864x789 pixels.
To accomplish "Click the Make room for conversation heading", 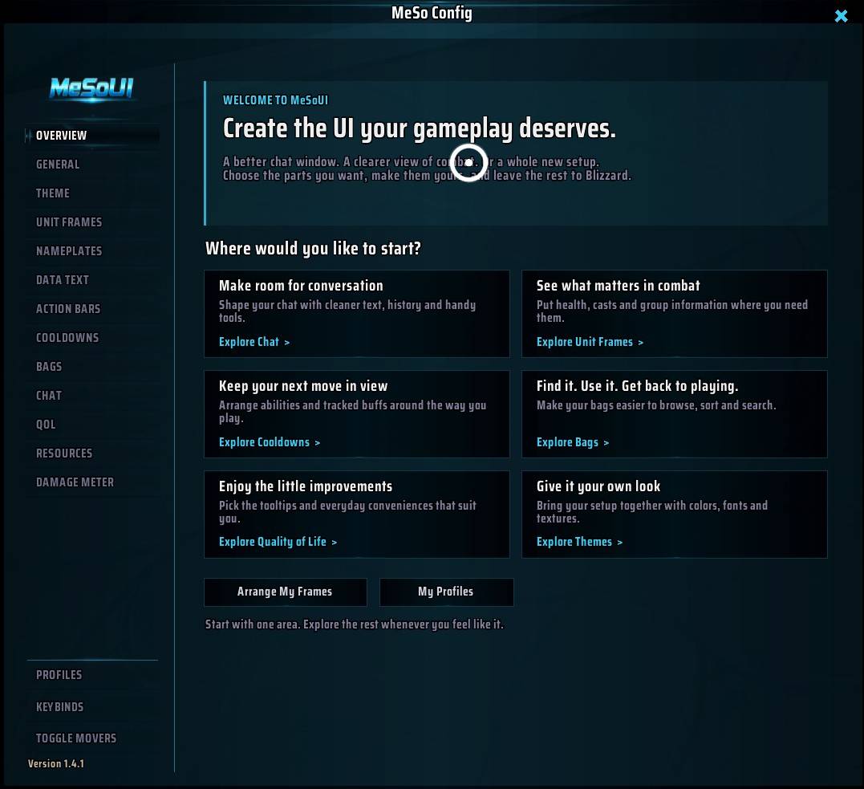I will pyautogui.click(x=301, y=286).
